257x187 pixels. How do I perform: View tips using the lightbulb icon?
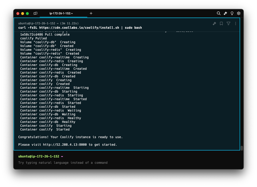point(232,13)
